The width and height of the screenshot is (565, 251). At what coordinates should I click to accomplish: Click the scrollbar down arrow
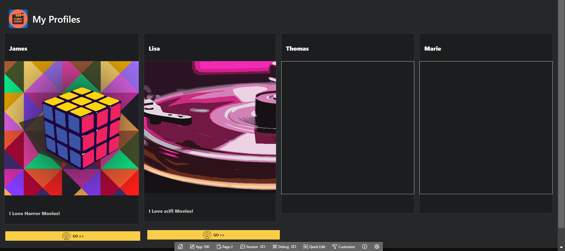click(x=561, y=247)
